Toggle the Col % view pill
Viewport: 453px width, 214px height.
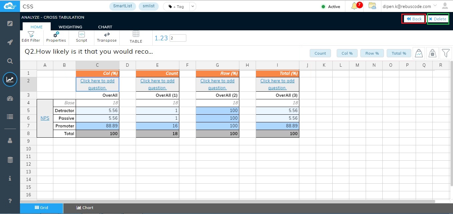(347, 53)
